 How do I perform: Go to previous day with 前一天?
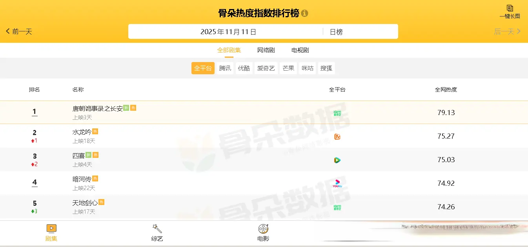point(19,31)
